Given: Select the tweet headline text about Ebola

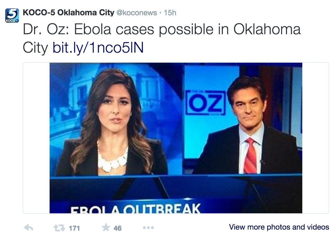Looking at the screenshot, I should coord(162,38).
